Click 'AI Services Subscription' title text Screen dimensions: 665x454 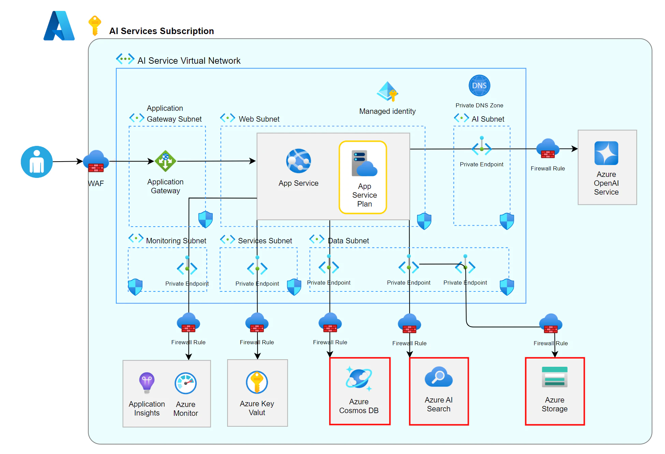[x=162, y=31]
